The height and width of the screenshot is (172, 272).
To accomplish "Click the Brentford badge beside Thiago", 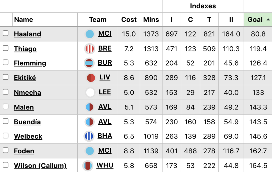I will point(90,49).
